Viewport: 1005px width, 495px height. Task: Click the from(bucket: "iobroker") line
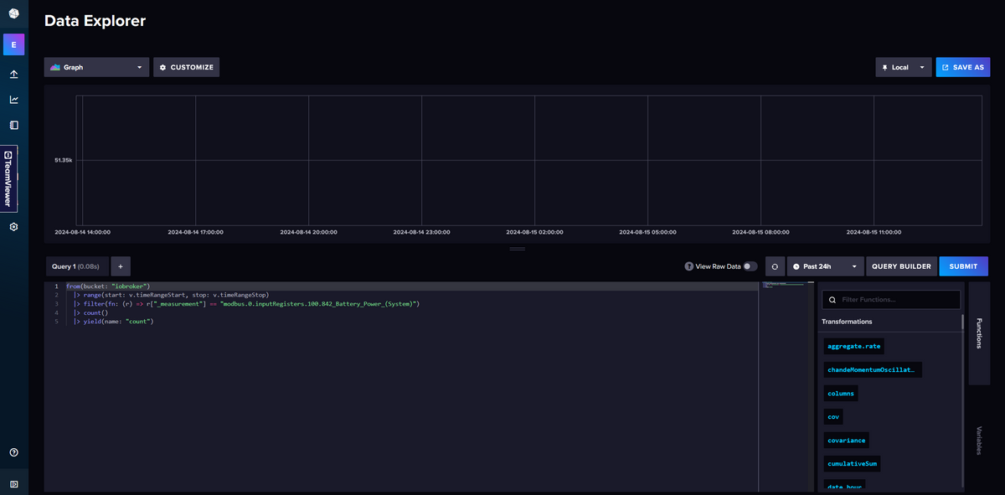(x=108, y=286)
